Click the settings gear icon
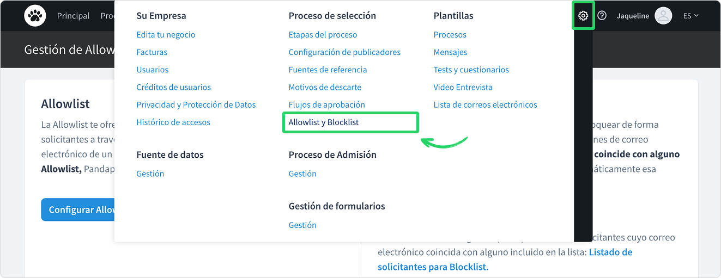The height and width of the screenshot is (278, 721). tap(583, 16)
